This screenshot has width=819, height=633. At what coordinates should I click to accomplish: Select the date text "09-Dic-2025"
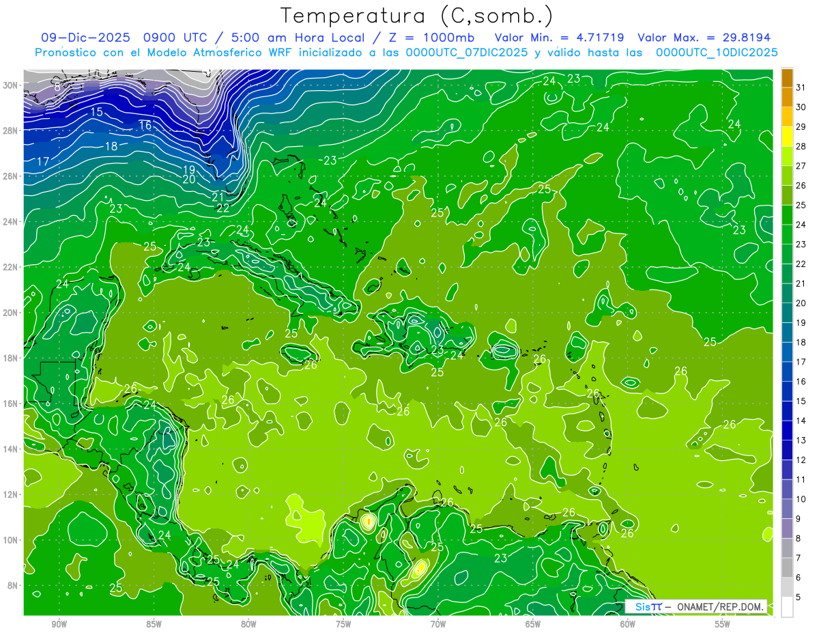coord(87,38)
